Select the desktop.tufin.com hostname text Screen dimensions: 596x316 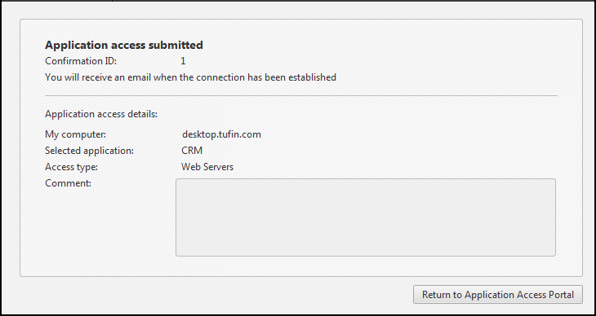tap(221, 134)
